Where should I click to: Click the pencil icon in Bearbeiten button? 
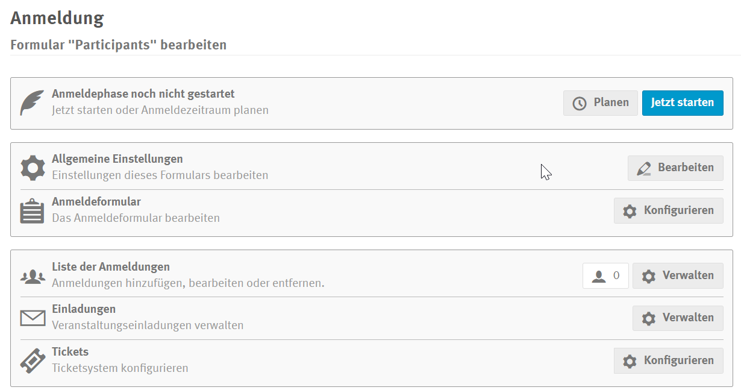(643, 168)
